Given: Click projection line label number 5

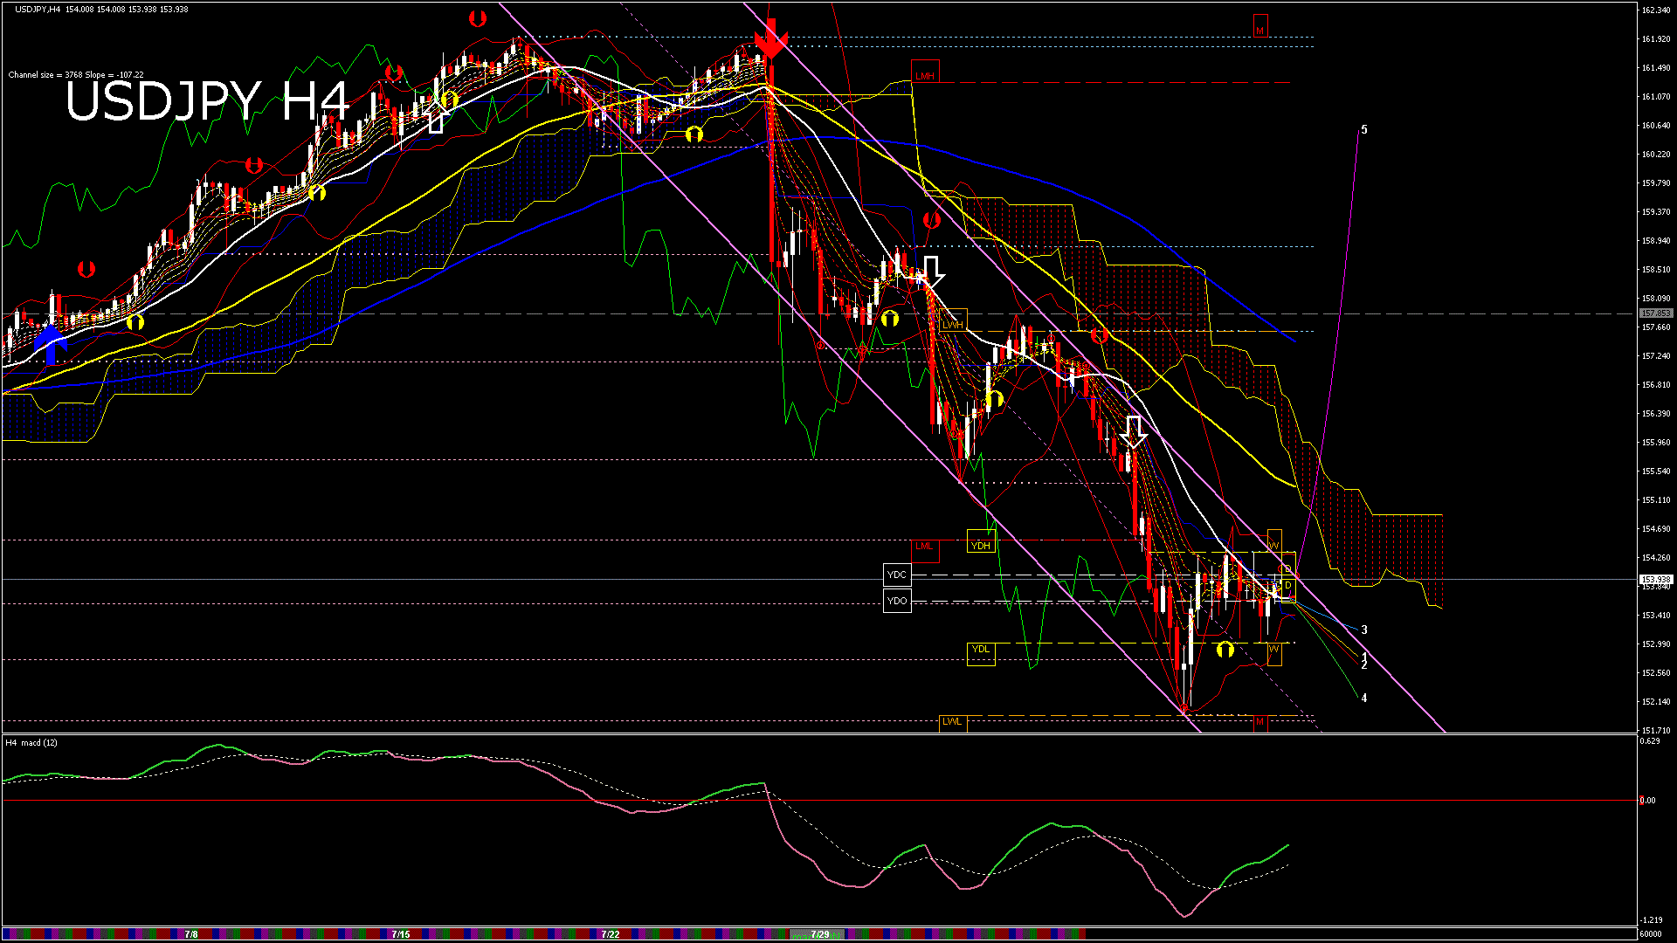Looking at the screenshot, I should coord(1364,129).
